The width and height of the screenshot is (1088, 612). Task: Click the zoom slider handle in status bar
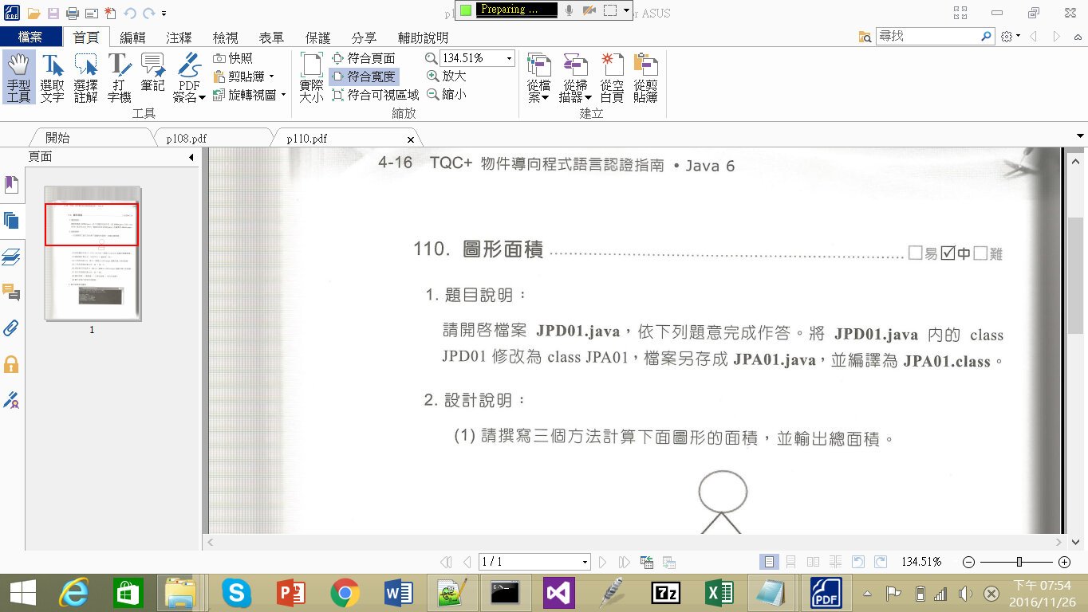pos(1019,562)
